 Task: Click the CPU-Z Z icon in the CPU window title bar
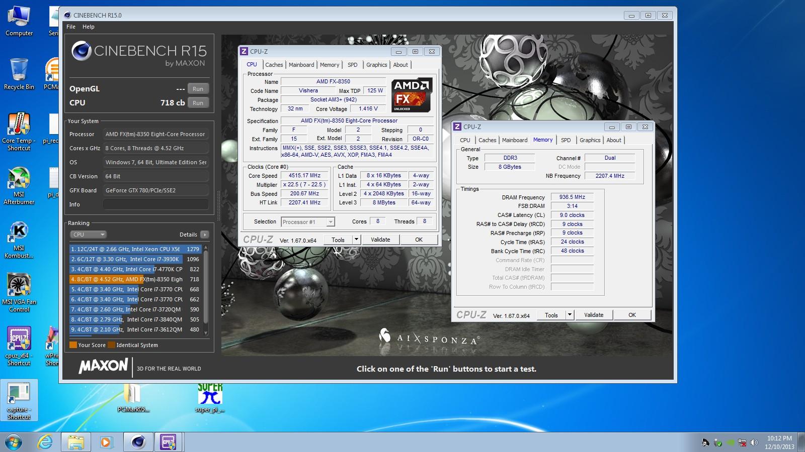pyautogui.click(x=244, y=51)
